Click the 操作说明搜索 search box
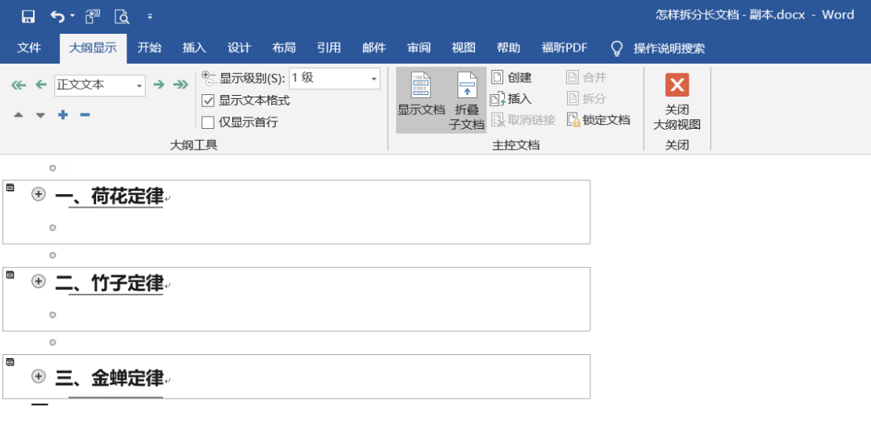The image size is (871, 421). click(669, 49)
